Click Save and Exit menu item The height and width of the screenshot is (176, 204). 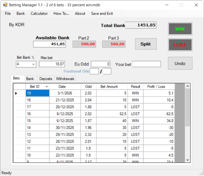(x=102, y=14)
